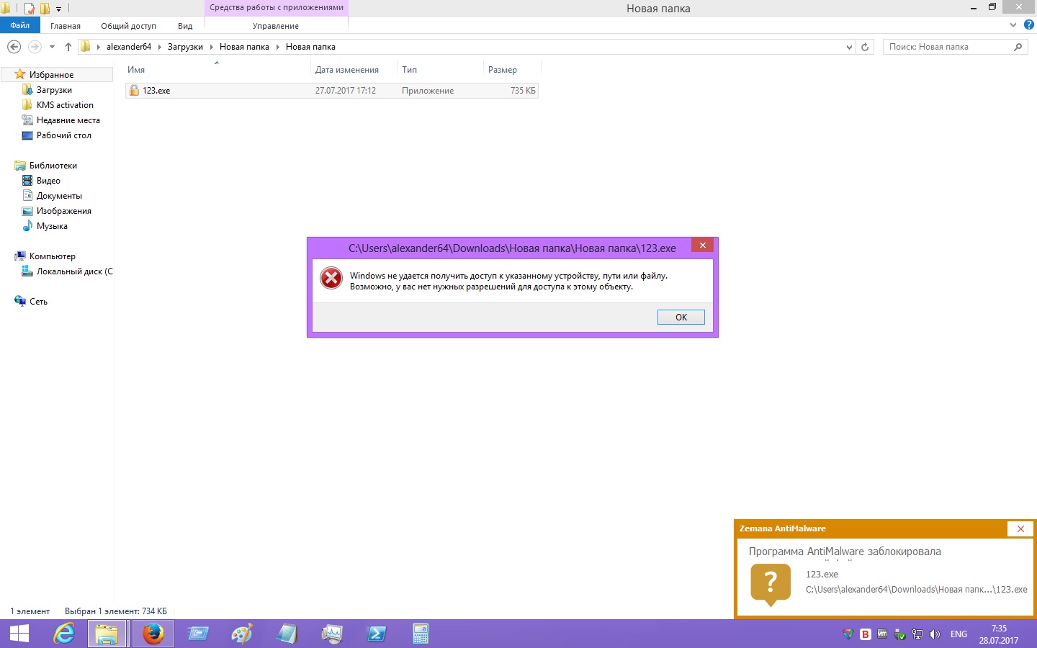Open Explorer help icon
The height and width of the screenshot is (648, 1037).
[x=1029, y=24]
